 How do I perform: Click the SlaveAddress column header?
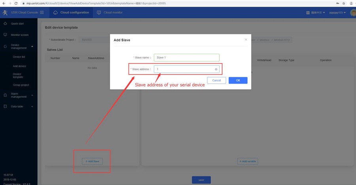(x=96, y=58)
